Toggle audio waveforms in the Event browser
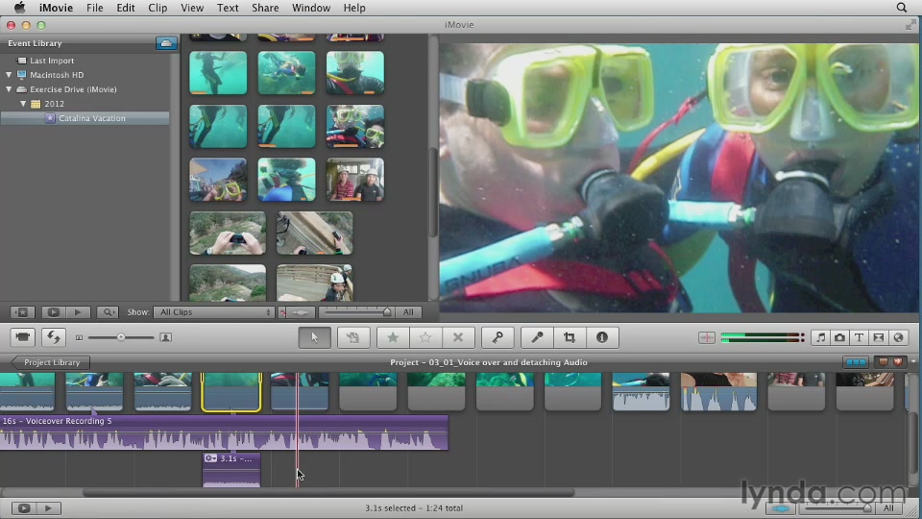 [301, 312]
